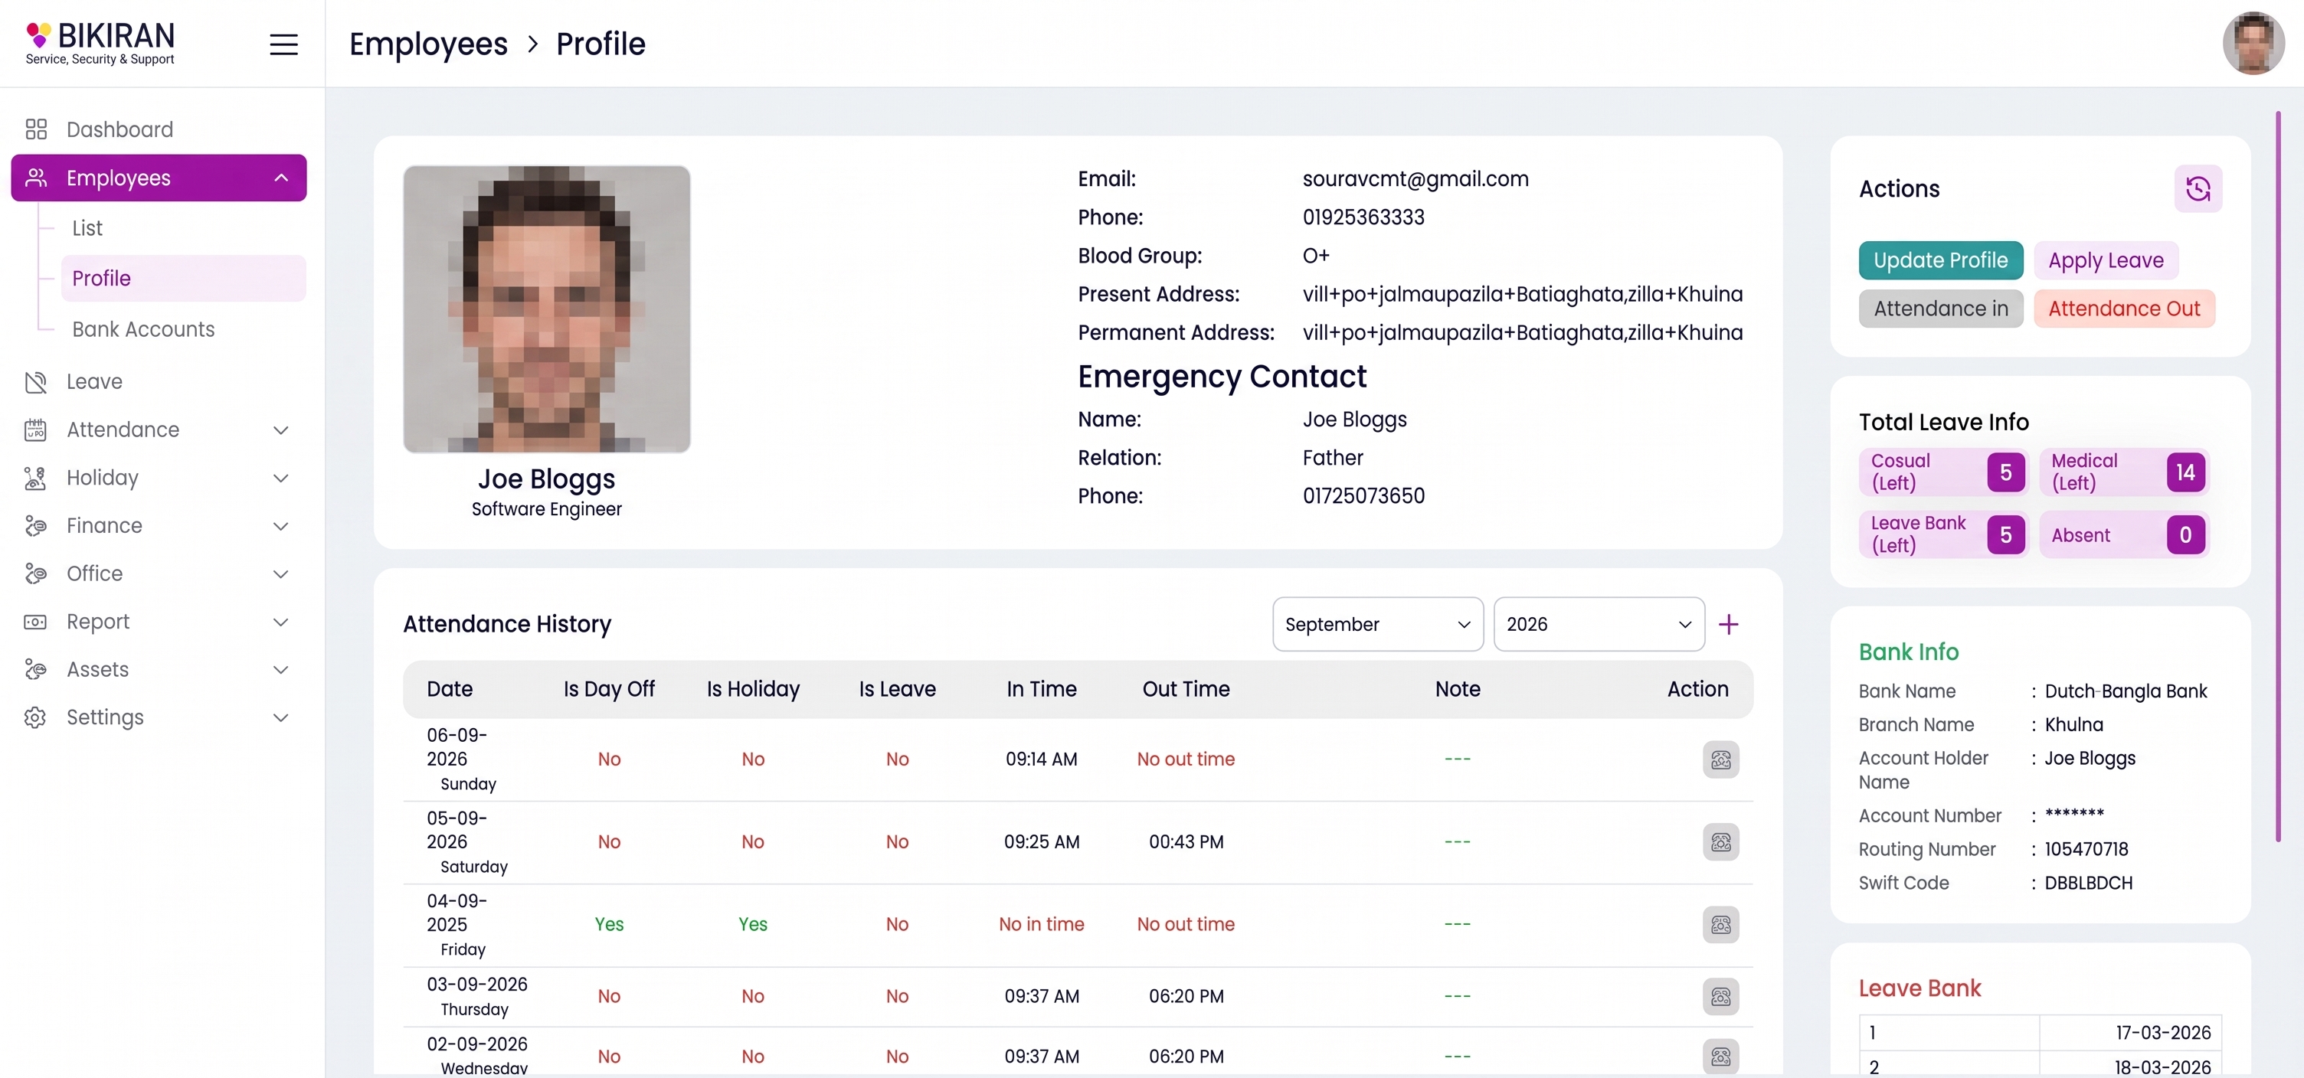Click the plus icon beside year selector
The image size is (2304, 1078).
click(x=1728, y=624)
